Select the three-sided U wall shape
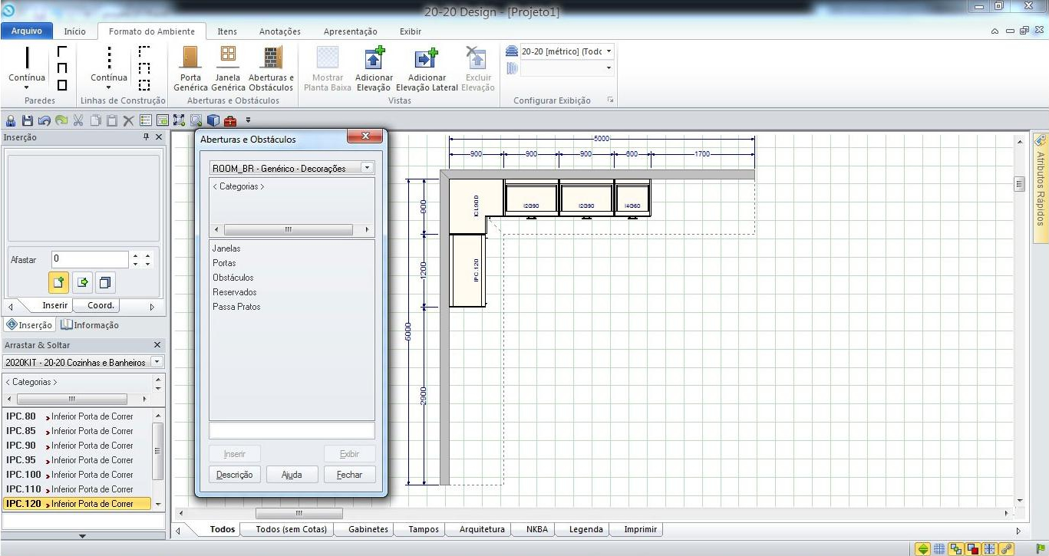The image size is (1049, 556). [x=62, y=67]
